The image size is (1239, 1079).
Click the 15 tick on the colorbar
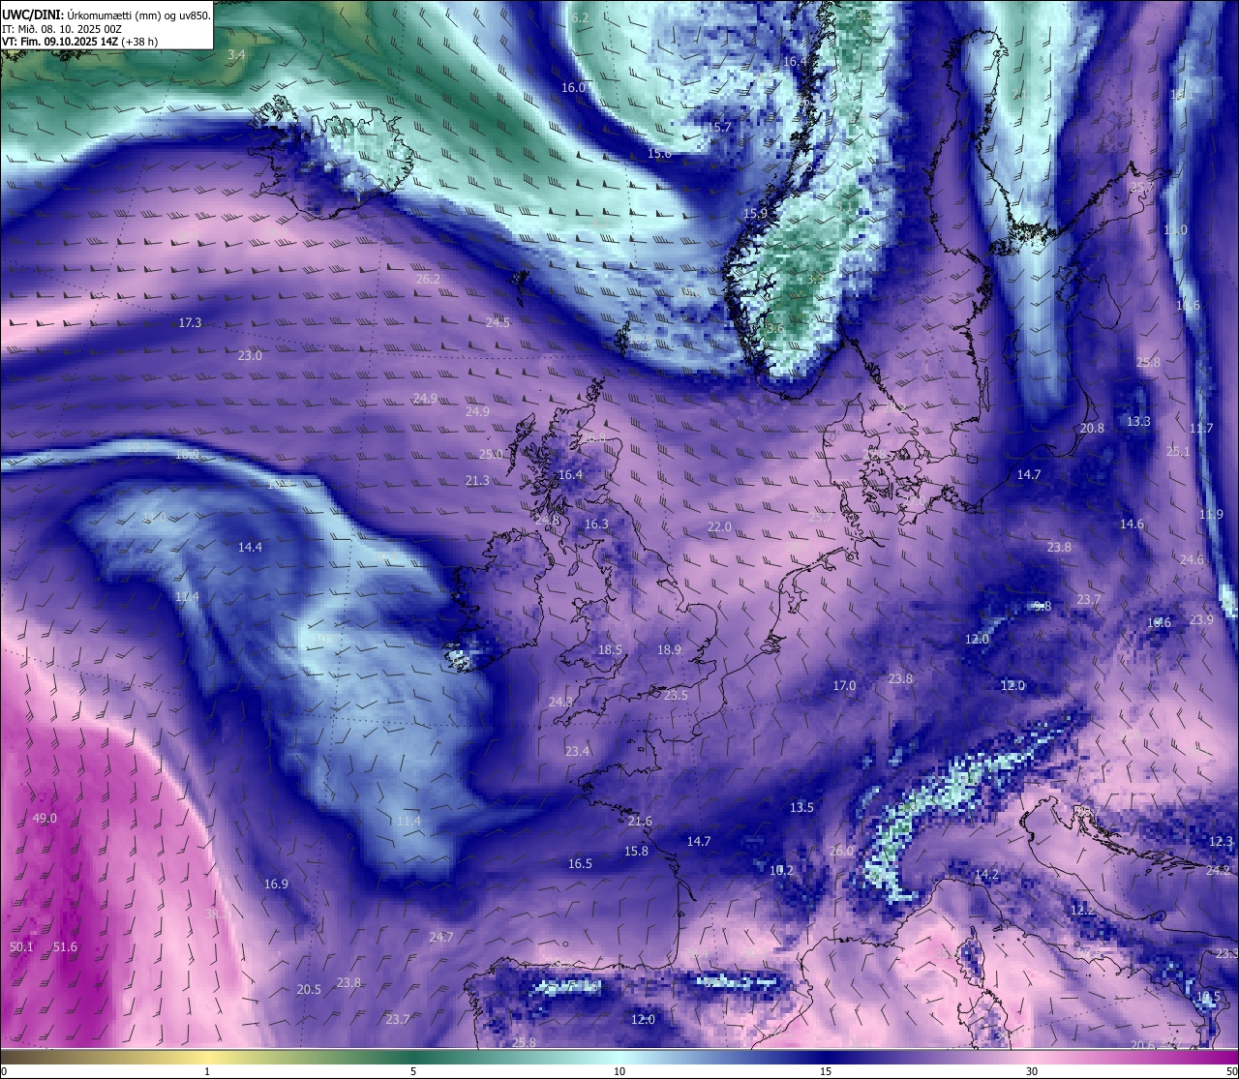point(826,1071)
